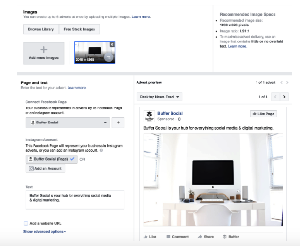Click the Buffer button under the preview

231,237
